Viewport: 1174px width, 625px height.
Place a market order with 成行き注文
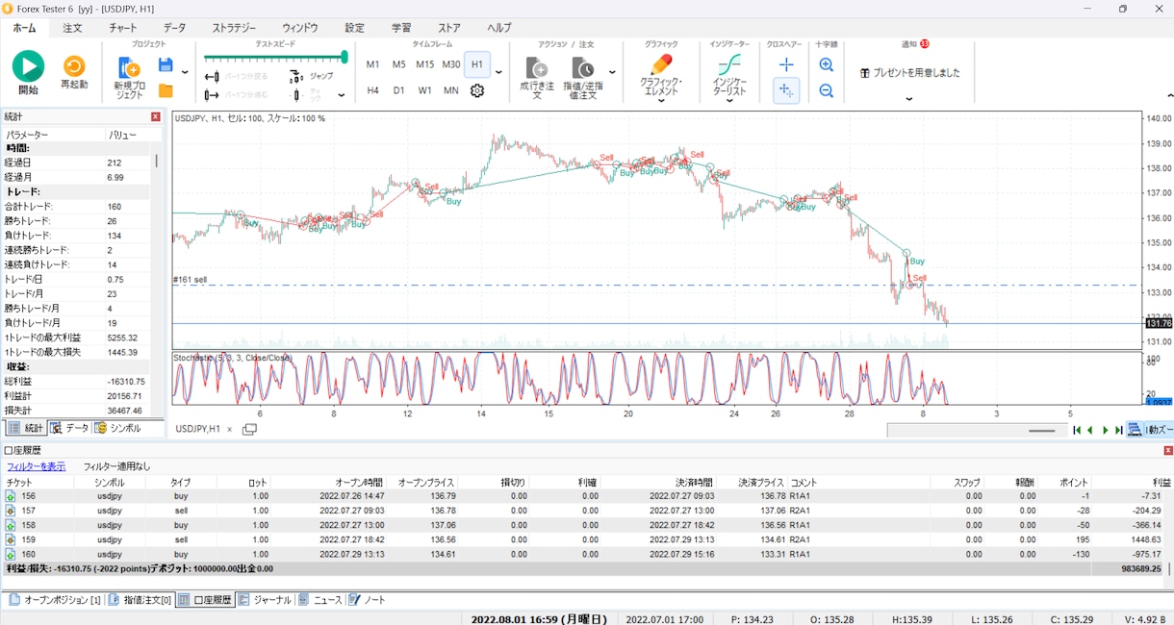coord(537,77)
